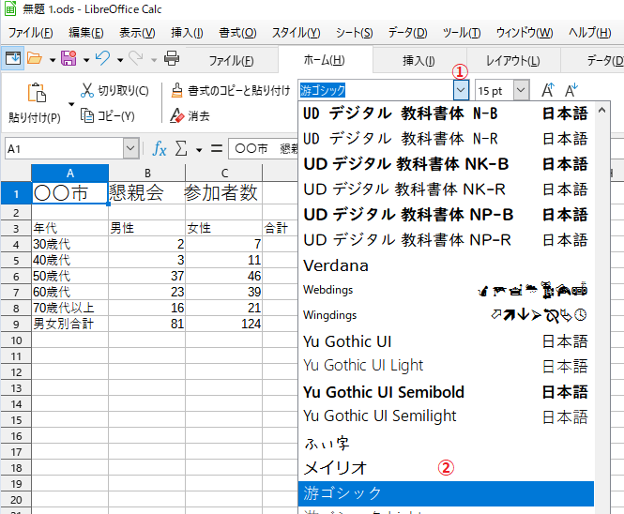This screenshot has width=624, height=514.
Task: Expand the sum function dropdown arrow
Action: 199,150
